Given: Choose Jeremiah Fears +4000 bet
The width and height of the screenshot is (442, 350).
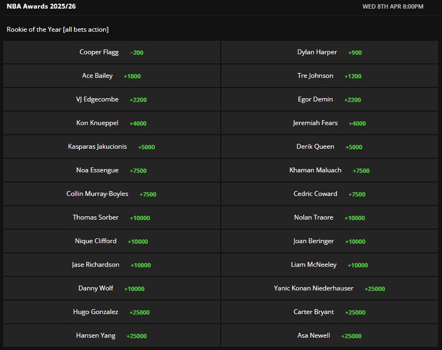Looking at the screenshot, I should 329,123.
